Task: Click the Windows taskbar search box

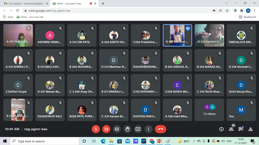Action: click(45, 141)
